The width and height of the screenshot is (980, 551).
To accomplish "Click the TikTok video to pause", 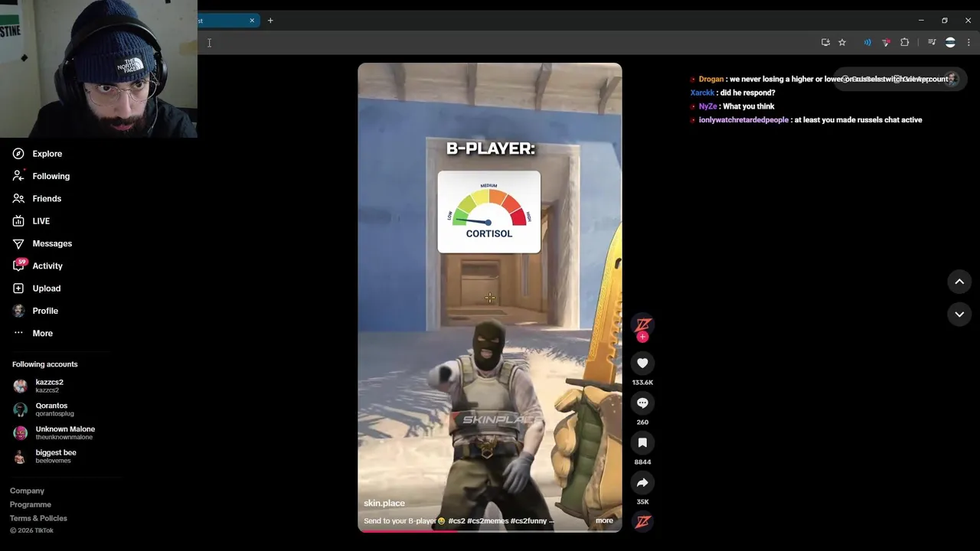I will 490,297.
